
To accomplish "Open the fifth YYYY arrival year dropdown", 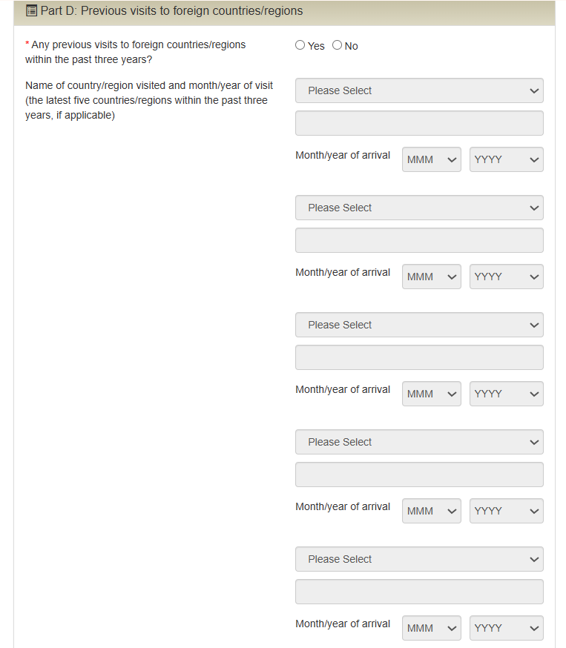I will point(507,628).
